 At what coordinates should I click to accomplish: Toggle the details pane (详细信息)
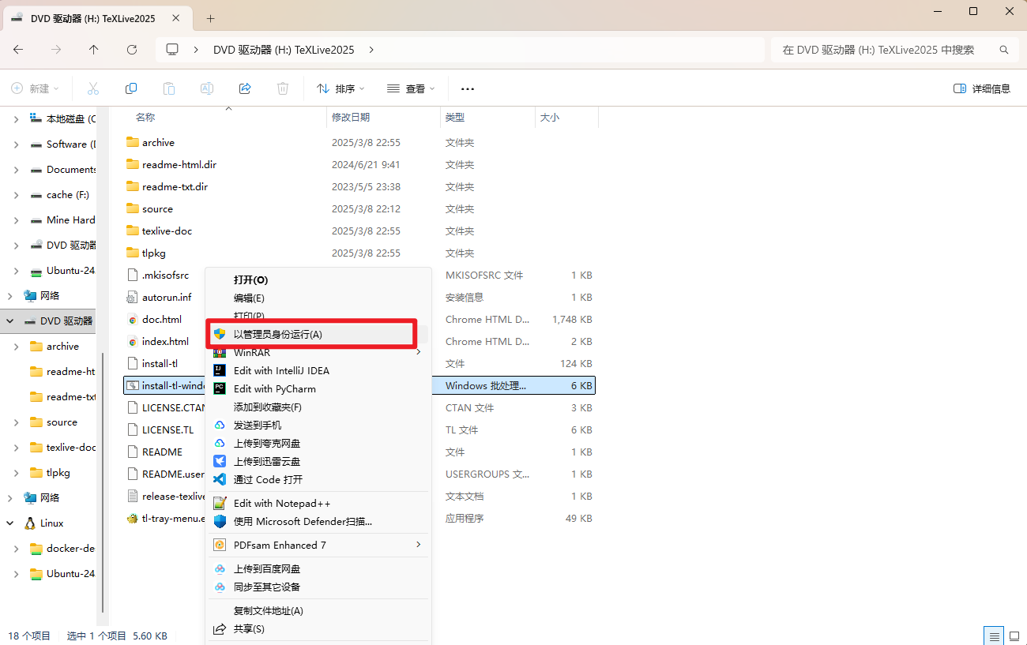pyautogui.click(x=982, y=88)
